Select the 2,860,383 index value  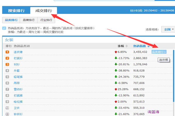click(140, 58)
